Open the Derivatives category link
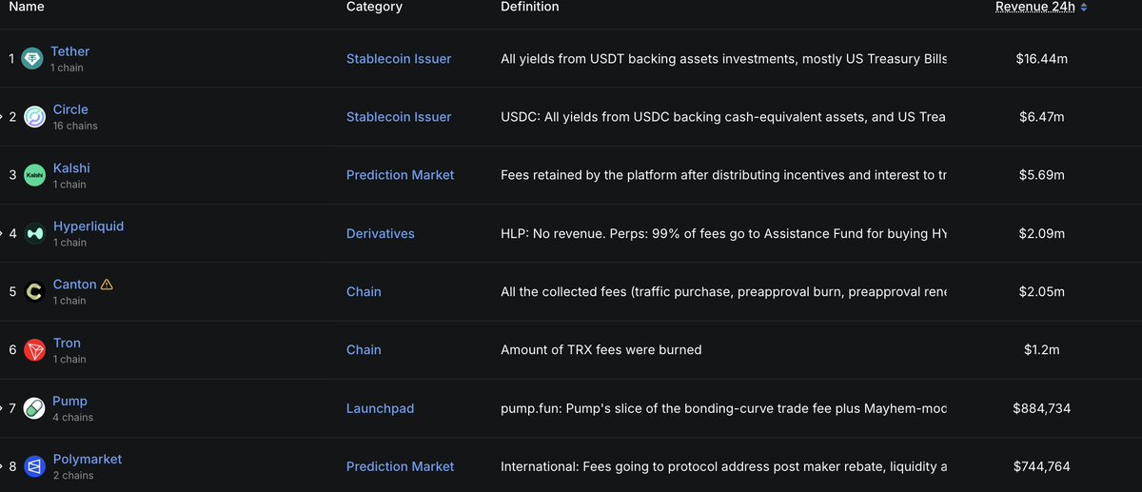Screen dimensions: 1142x492 pos(381,233)
